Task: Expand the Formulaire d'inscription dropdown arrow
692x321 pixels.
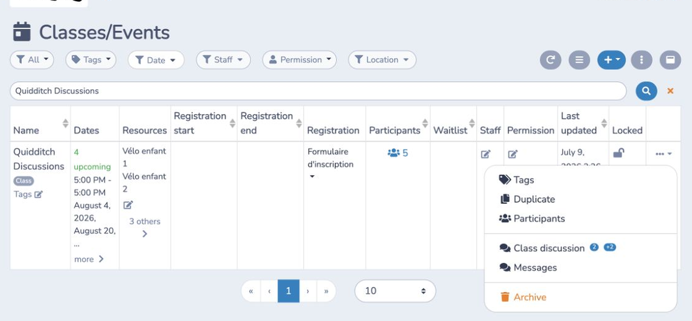Action: (x=312, y=177)
